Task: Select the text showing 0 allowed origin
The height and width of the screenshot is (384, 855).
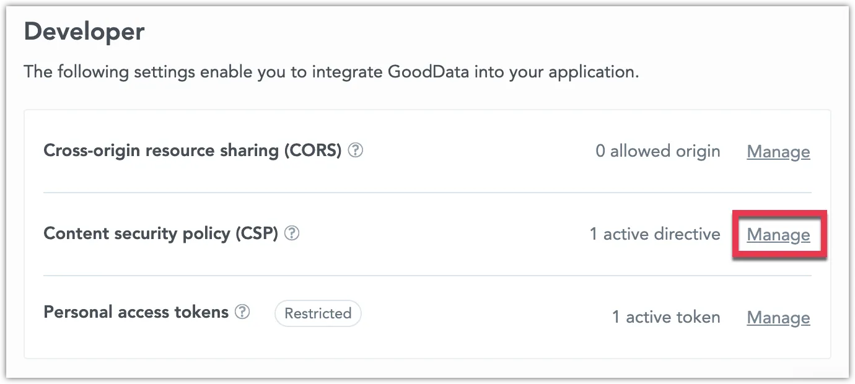Action: (657, 151)
